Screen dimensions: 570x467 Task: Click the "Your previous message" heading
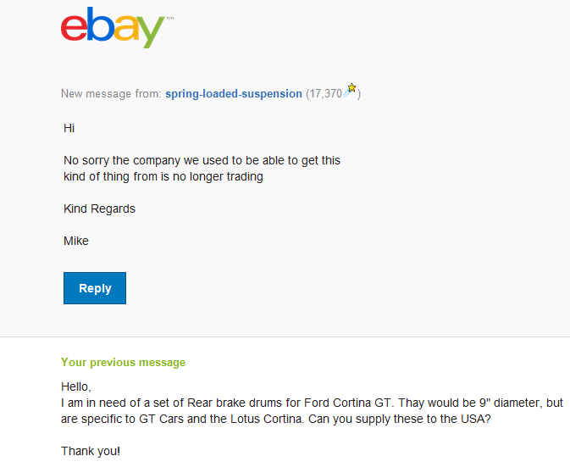pyautogui.click(x=123, y=362)
